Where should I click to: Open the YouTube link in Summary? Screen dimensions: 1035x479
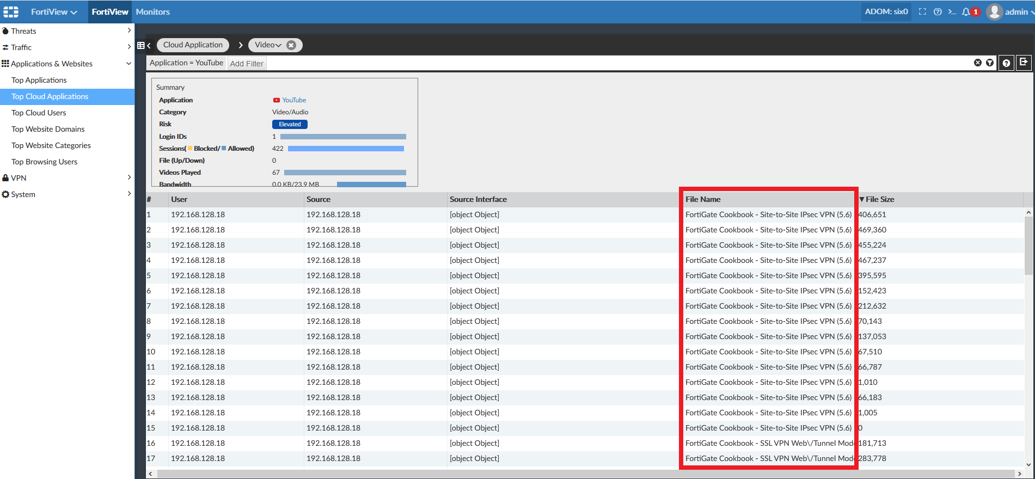tap(294, 100)
